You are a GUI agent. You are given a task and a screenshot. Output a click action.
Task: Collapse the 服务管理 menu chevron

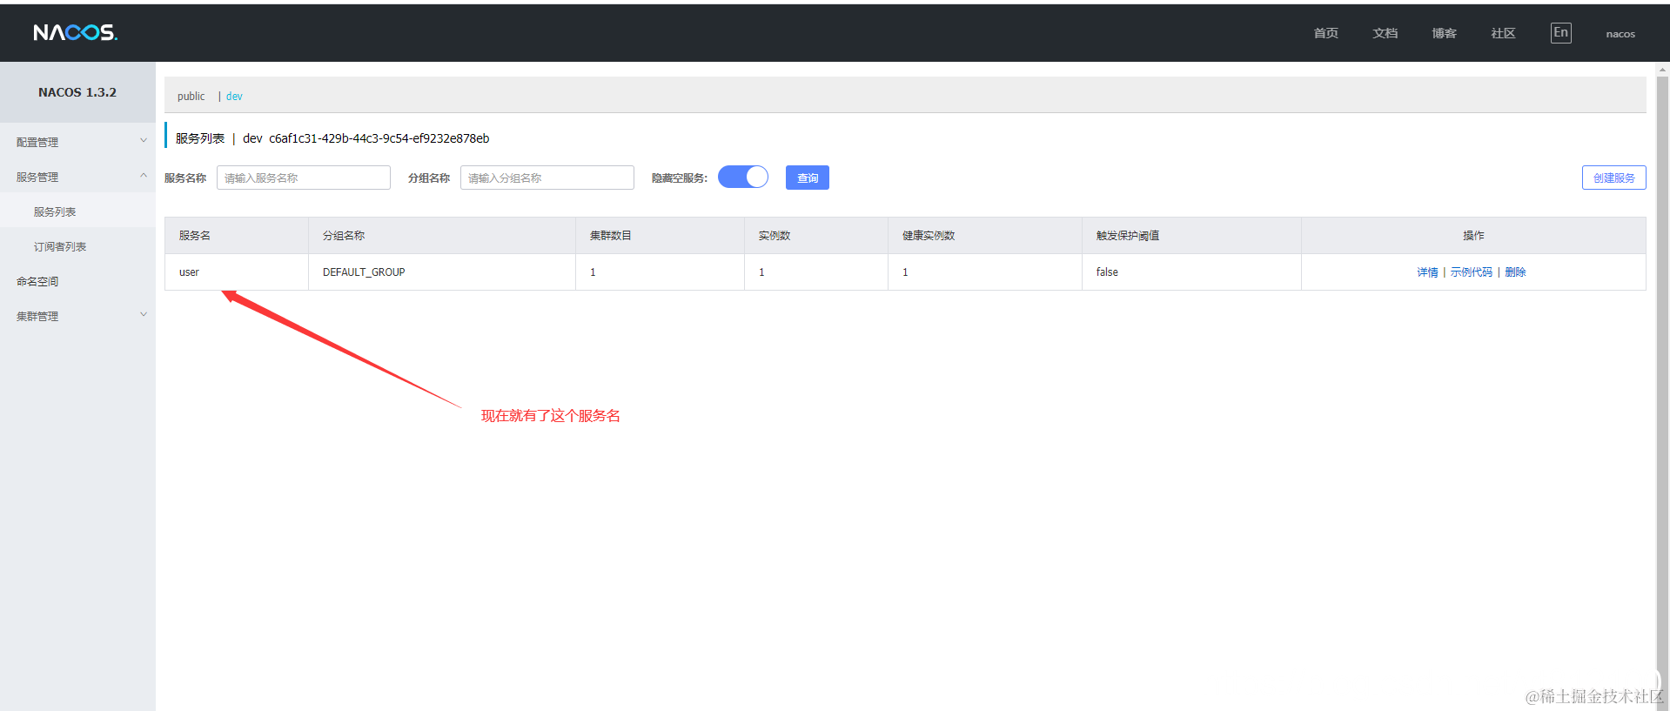pyautogui.click(x=144, y=176)
